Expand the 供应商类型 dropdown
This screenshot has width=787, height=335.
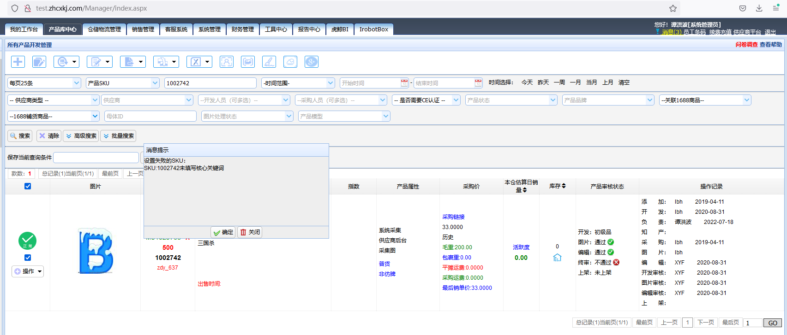point(54,100)
